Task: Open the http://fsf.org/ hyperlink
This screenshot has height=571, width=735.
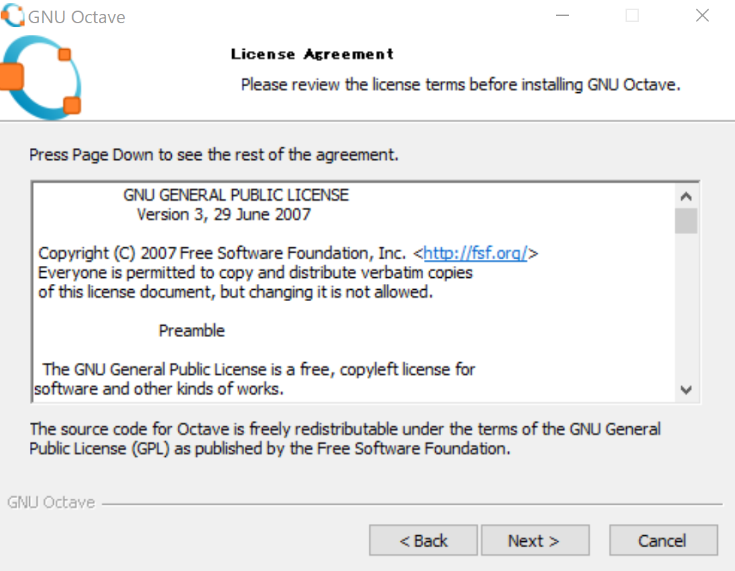Action: [x=475, y=253]
